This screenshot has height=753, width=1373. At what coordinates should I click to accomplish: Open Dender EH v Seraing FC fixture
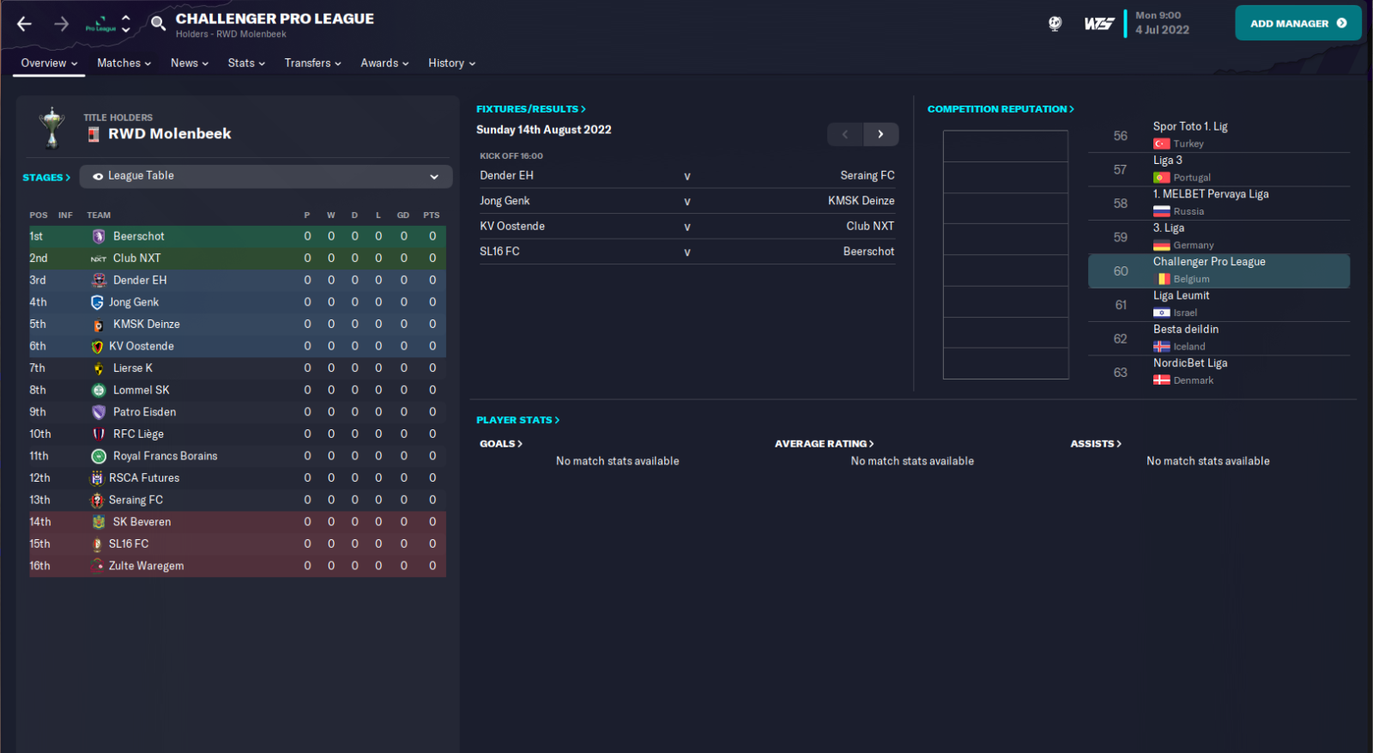tap(687, 176)
